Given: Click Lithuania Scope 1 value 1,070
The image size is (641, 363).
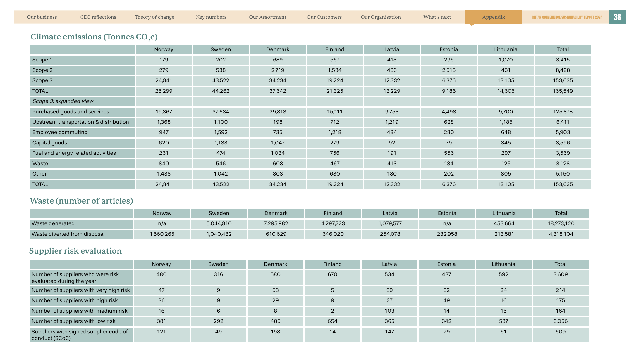Looking at the screenshot, I should click(x=506, y=60).
